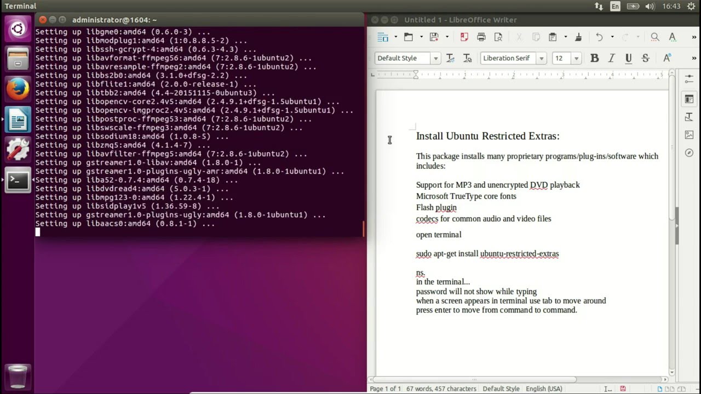701x394 pixels.
Task: Open Ubuntu Dash search launcher icon
Action: pos(18,28)
